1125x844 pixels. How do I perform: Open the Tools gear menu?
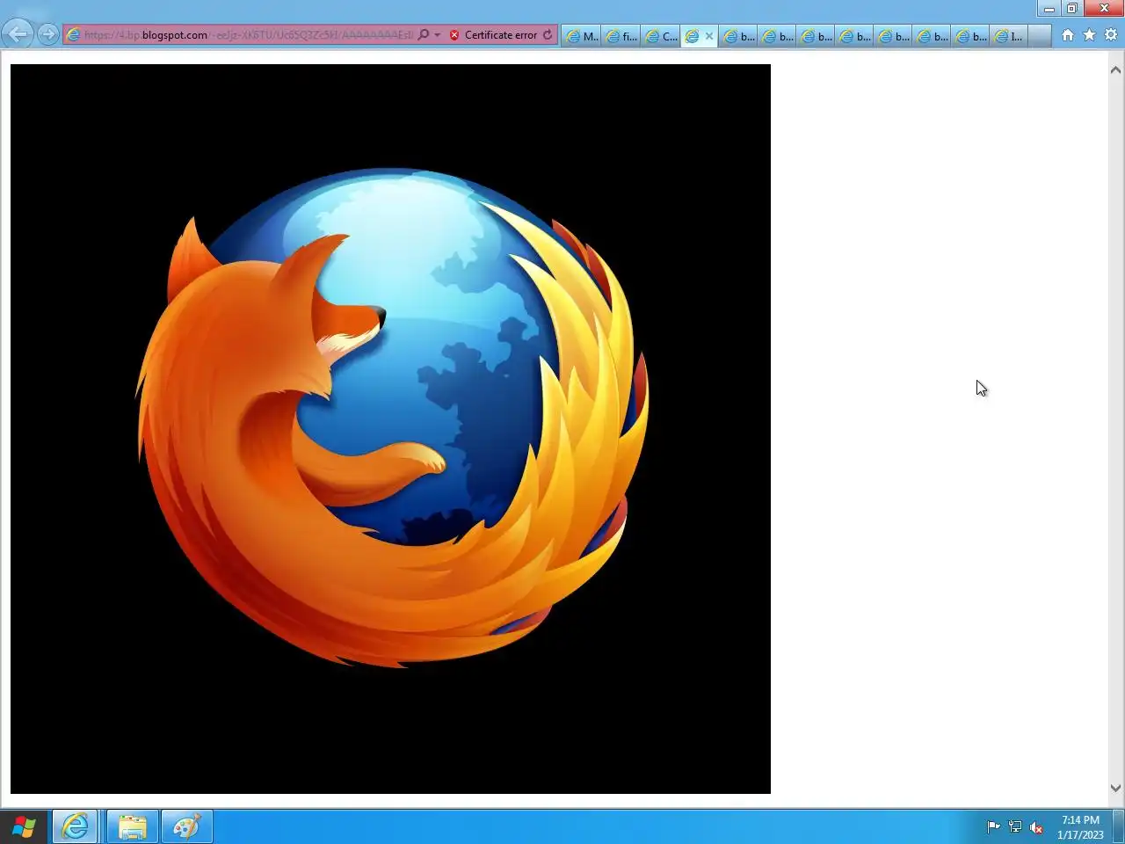click(1111, 35)
